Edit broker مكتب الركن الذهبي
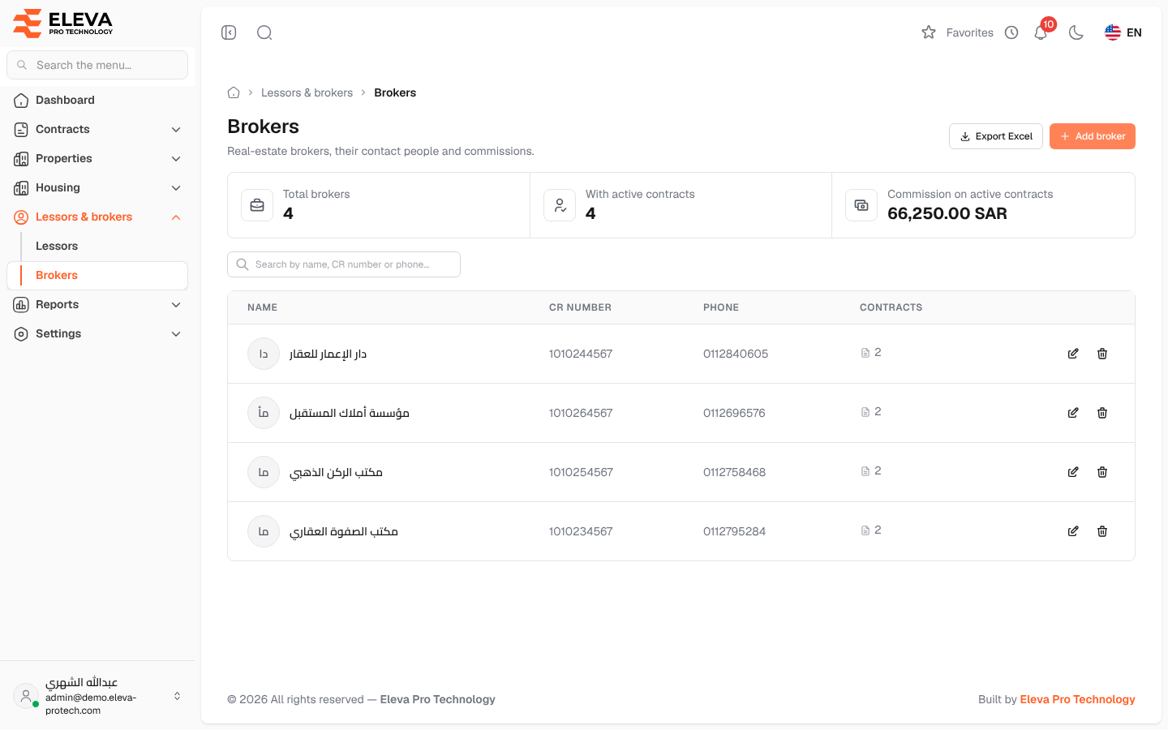The image size is (1168, 730). click(1073, 472)
